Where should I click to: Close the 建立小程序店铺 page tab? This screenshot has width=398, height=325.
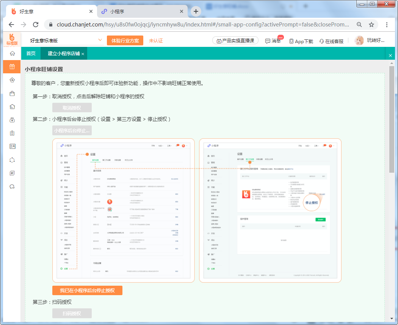[83, 54]
